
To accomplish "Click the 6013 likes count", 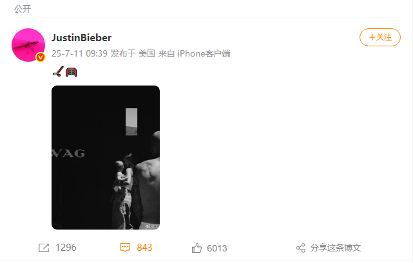I will [216, 248].
